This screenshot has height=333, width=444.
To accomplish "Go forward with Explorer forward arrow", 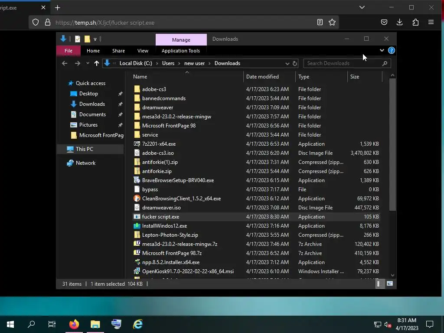I will [x=77, y=63].
